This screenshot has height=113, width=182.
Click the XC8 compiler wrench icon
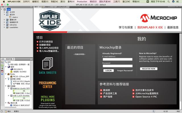(x=11, y=81)
